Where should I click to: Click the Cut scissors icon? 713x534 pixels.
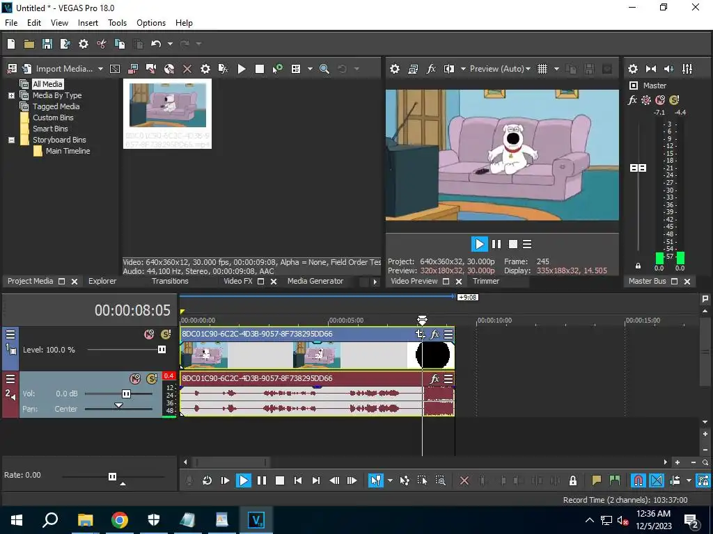[x=102, y=44]
